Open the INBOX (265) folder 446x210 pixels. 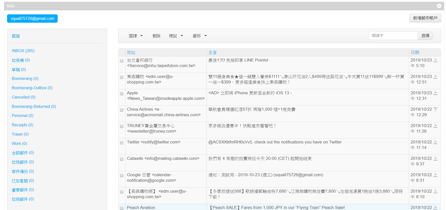pyautogui.click(x=23, y=51)
